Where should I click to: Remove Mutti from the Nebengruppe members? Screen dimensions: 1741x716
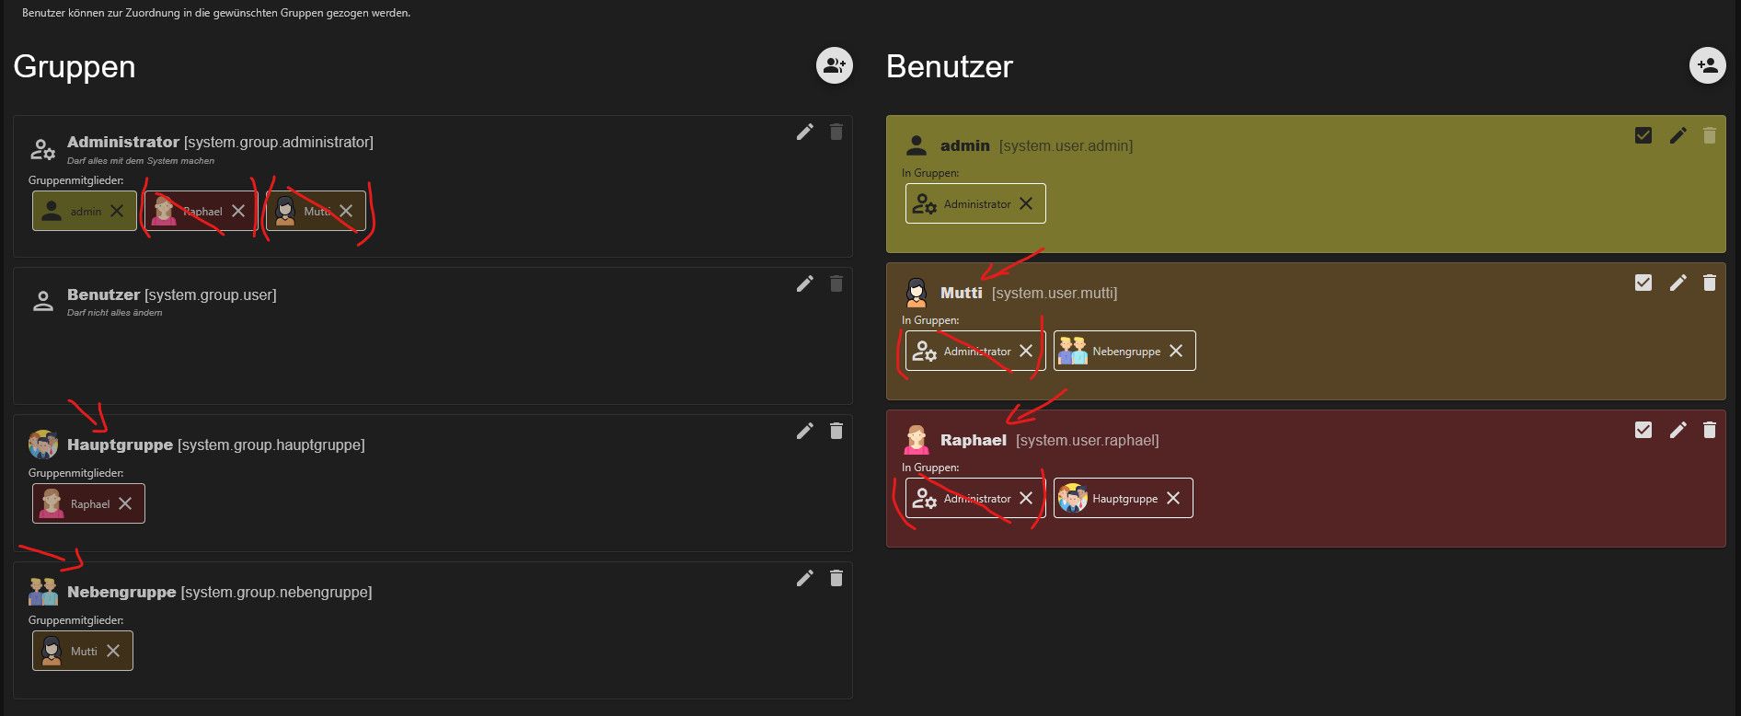(113, 651)
